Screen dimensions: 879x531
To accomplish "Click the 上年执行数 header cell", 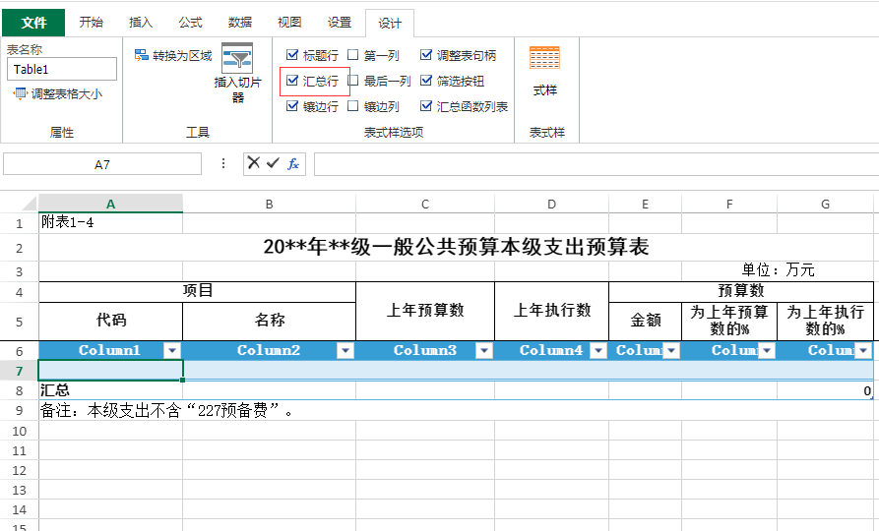I will [551, 311].
